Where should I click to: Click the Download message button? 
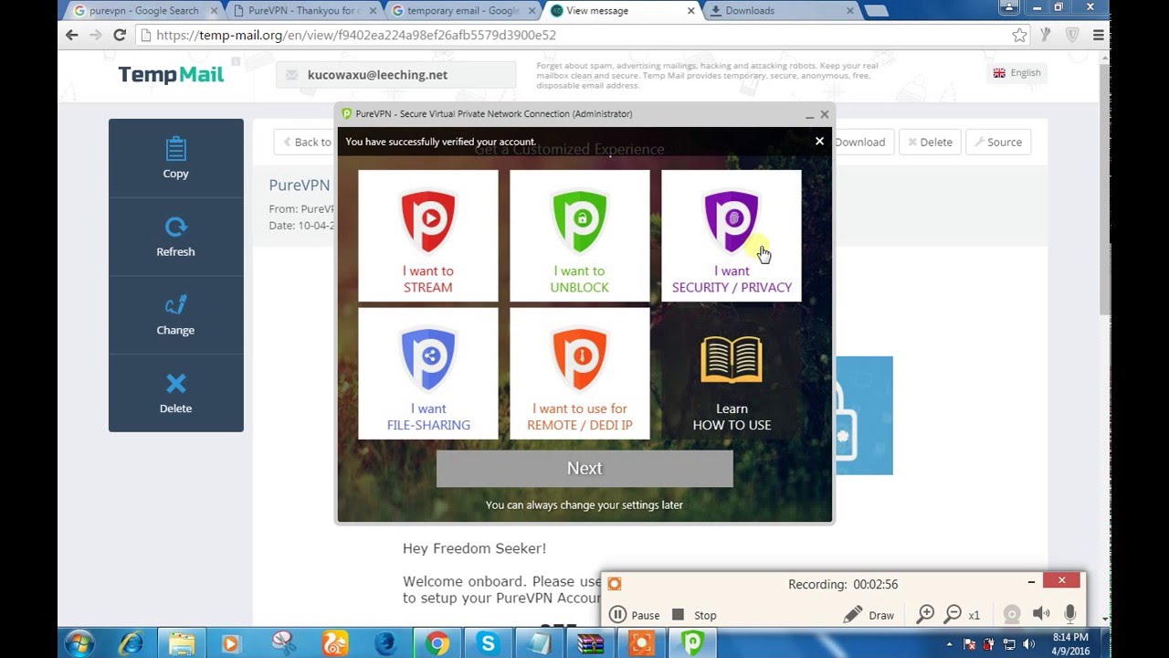click(x=859, y=142)
